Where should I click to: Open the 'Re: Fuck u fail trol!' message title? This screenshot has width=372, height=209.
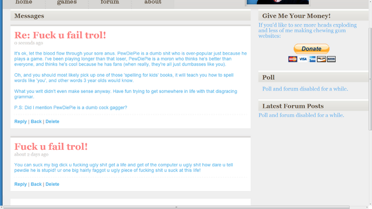60,35
